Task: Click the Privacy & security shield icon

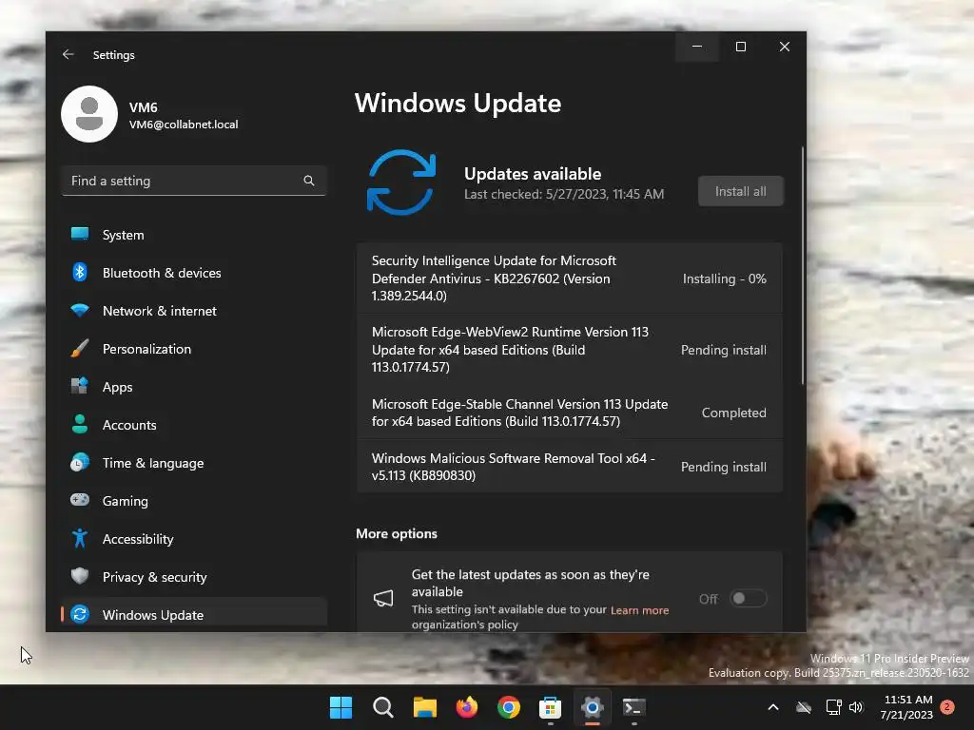Action: (x=80, y=576)
